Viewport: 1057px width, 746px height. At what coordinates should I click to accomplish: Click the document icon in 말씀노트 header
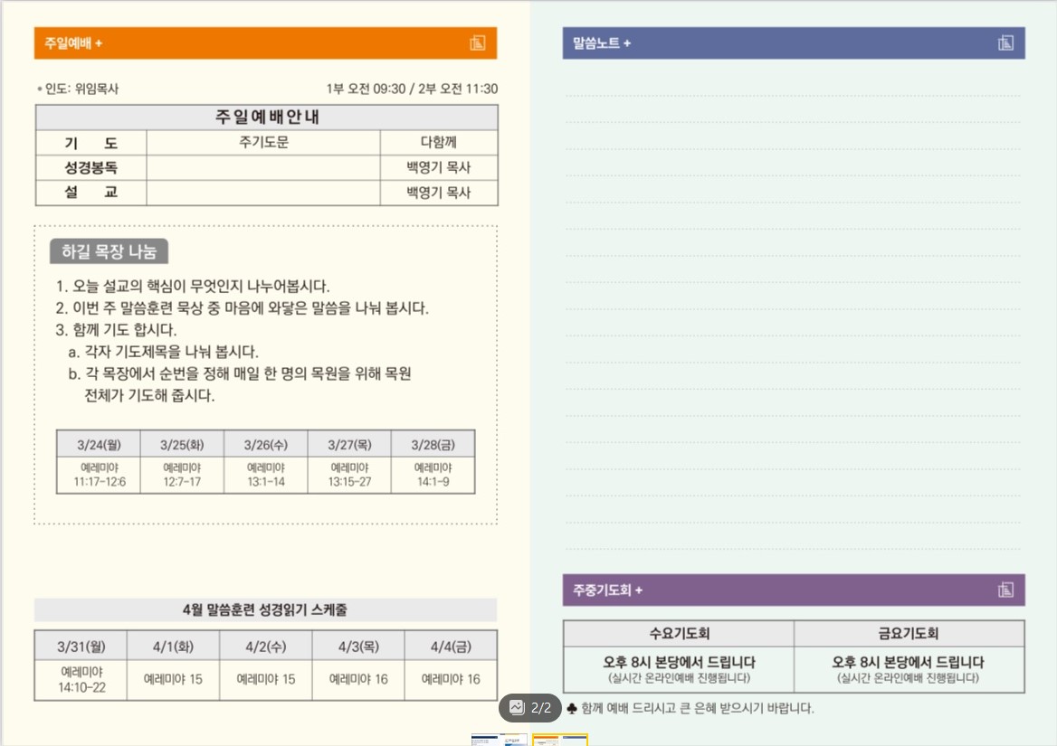point(1005,42)
